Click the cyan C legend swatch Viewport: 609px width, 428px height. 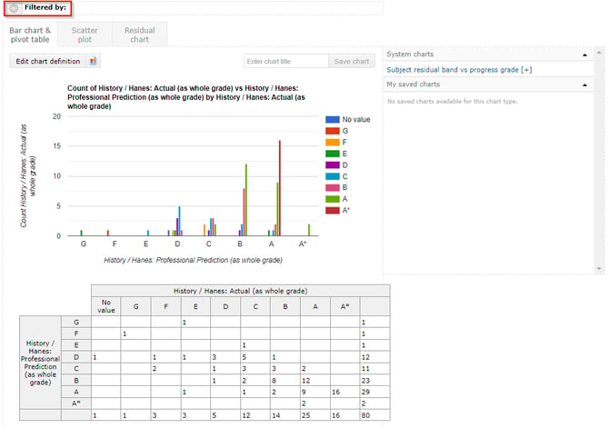pos(333,176)
